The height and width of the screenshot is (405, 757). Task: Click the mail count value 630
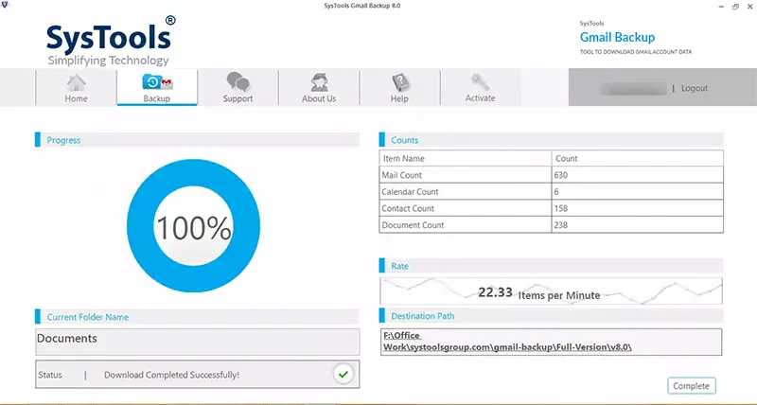561,175
